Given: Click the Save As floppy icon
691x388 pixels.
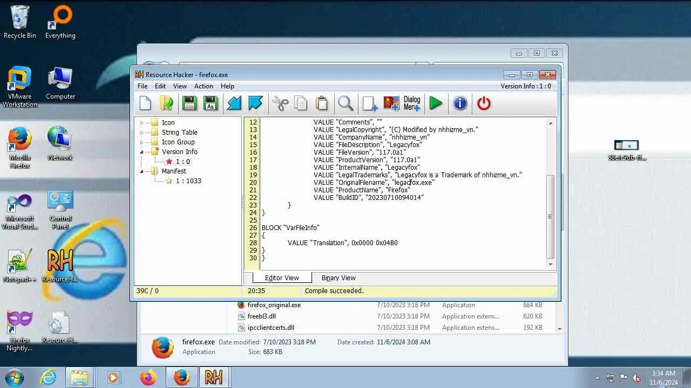Looking at the screenshot, I should [211, 103].
